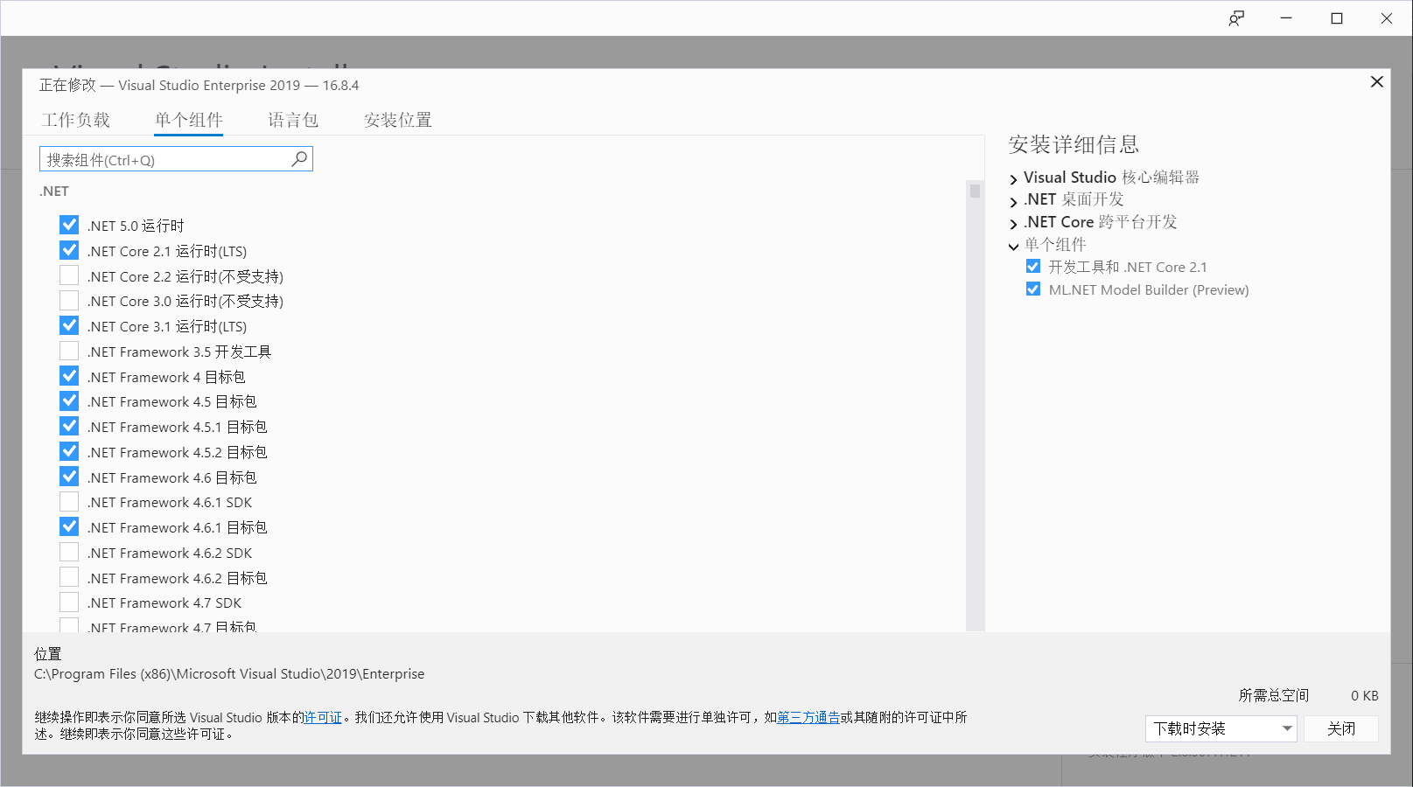Switch to the 语言包 tab

(x=292, y=120)
